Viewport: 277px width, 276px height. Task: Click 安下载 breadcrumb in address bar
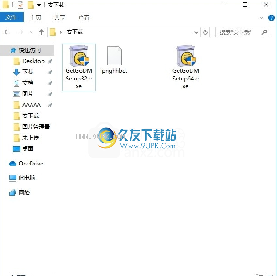pyautogui.click(x=75, y=32)
